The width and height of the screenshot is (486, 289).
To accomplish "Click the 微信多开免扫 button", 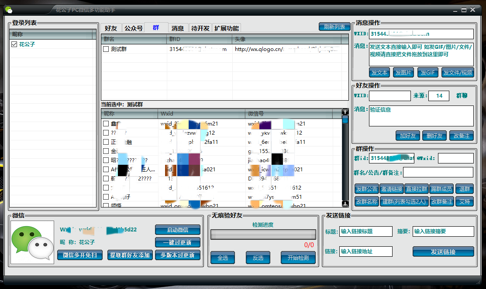I will [x=80, y=255].
